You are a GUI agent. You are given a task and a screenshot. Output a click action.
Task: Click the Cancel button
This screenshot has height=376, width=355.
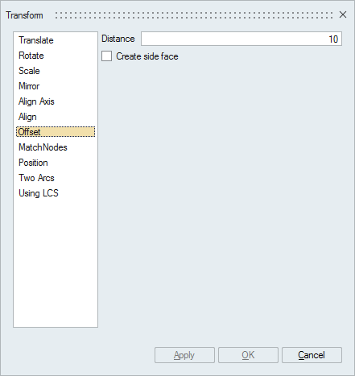(312, 355)
